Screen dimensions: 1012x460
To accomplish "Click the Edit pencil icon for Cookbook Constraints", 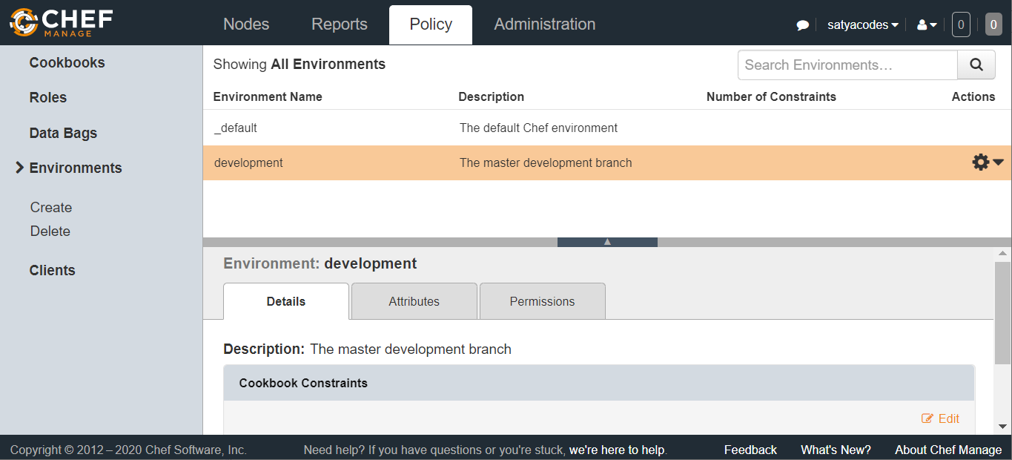I will 927,418.
